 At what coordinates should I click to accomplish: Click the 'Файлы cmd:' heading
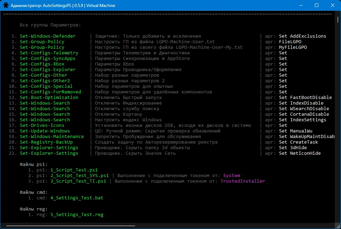[33, 192]
